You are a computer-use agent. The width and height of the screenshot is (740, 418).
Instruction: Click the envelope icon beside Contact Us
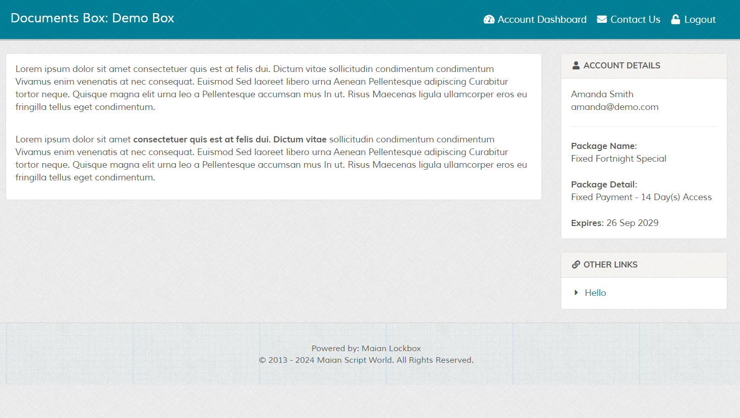602,20
